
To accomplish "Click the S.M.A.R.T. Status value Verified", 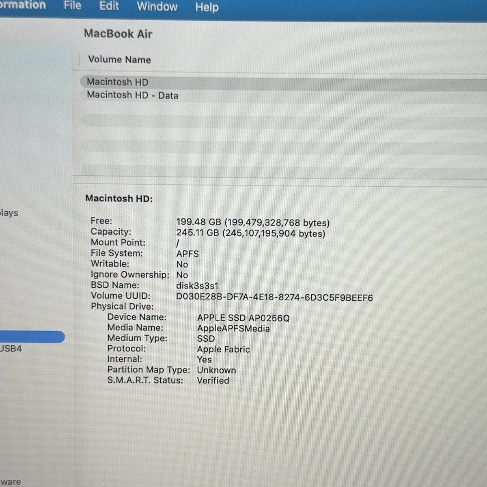I will click(x=213, y=381).
